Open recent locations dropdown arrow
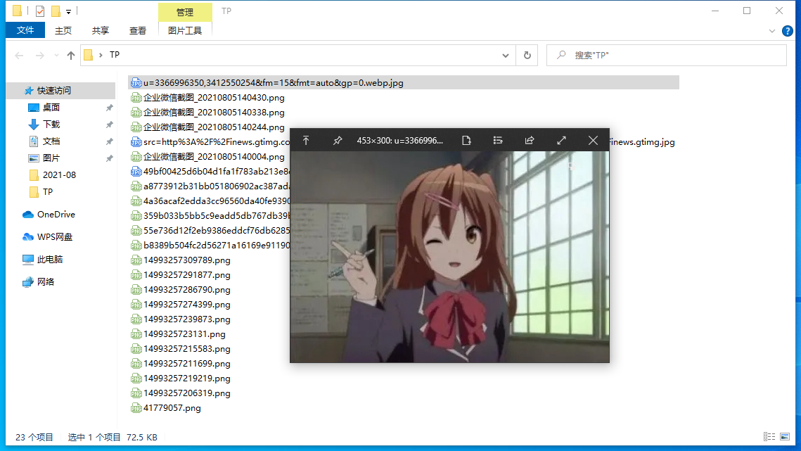The height and width of the screenshot is (451, 801). [56, 55]
